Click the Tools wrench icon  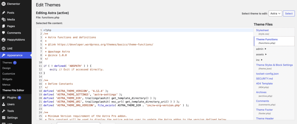tap(3, 111)
